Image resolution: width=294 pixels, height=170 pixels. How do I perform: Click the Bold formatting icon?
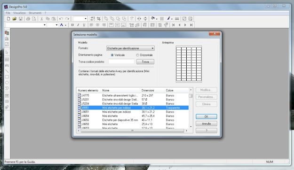(72, 25)
